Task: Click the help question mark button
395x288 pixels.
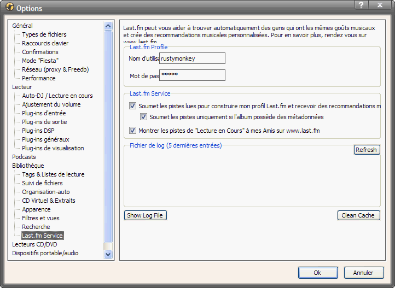Action: tap(361, 5)
